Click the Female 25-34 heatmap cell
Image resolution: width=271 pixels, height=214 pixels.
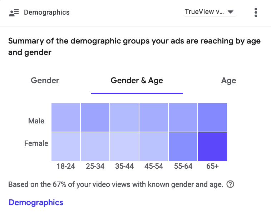(x=95, y=147)
